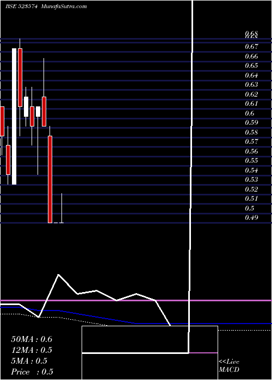Click the 0.53 price axis label
Screen dimensions: 272x380
[x=251, y=180]
